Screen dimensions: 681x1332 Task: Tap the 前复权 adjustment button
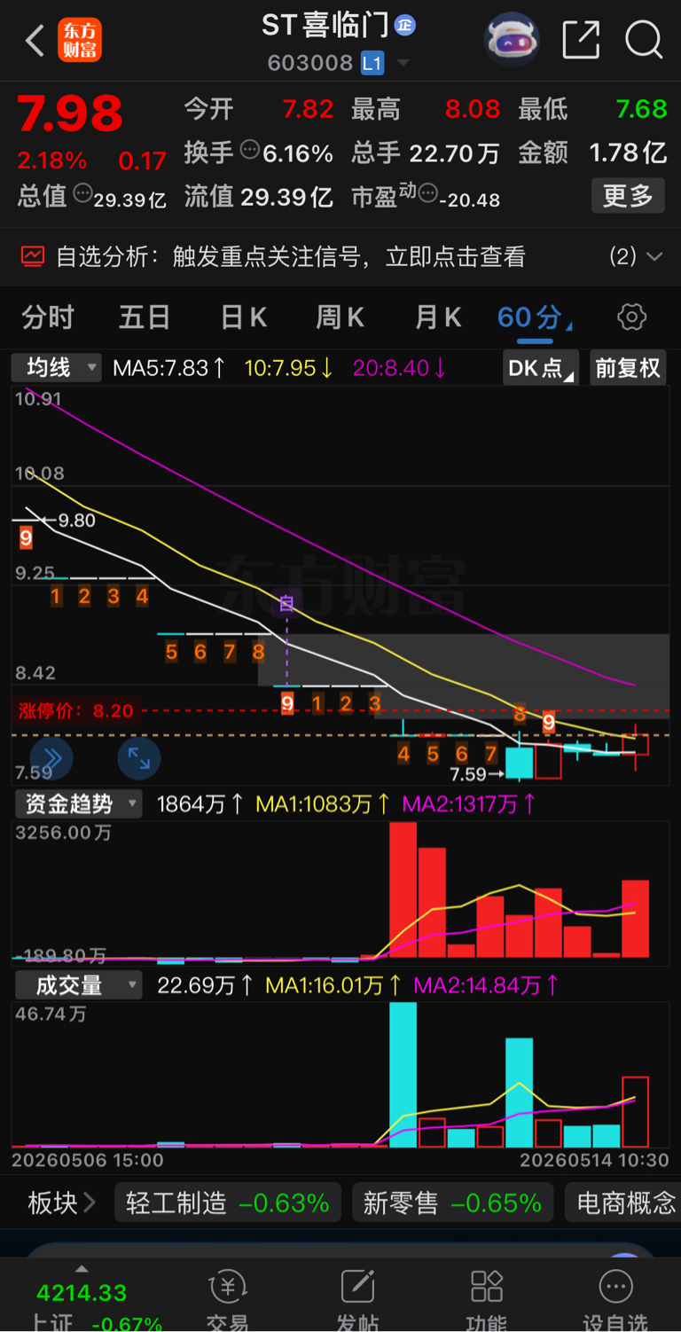point(628,368)
